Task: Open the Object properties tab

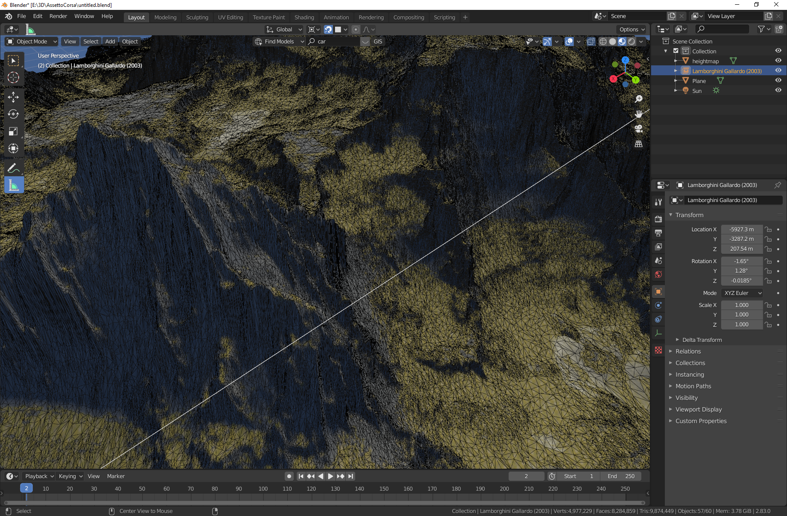Action: 658,292
